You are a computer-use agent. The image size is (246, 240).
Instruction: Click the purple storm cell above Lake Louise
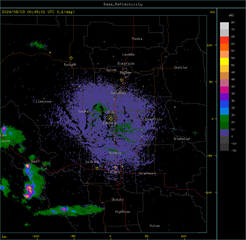pos(4,129)
